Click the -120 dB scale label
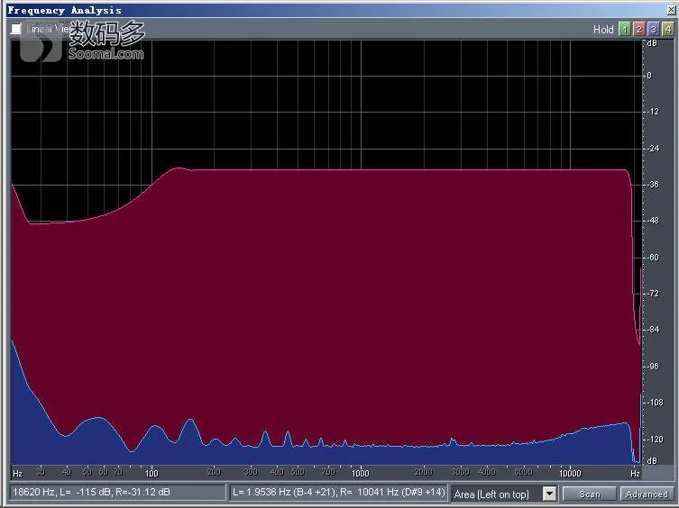 (655, 440)
